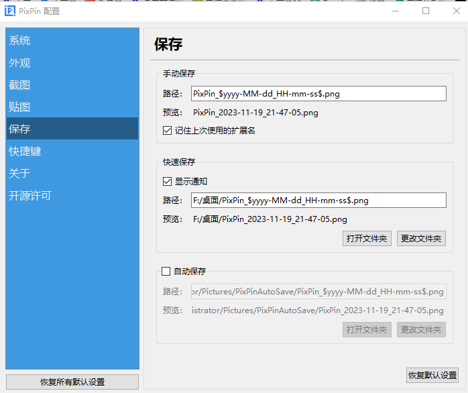468x393 pixels.
Task: Uncheck 记住上次使用的扩展名 checkbox
Action: point(167,131)
